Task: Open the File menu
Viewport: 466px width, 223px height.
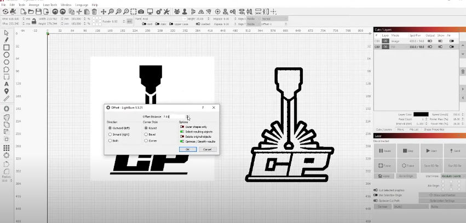Action: tap(3, 5)
